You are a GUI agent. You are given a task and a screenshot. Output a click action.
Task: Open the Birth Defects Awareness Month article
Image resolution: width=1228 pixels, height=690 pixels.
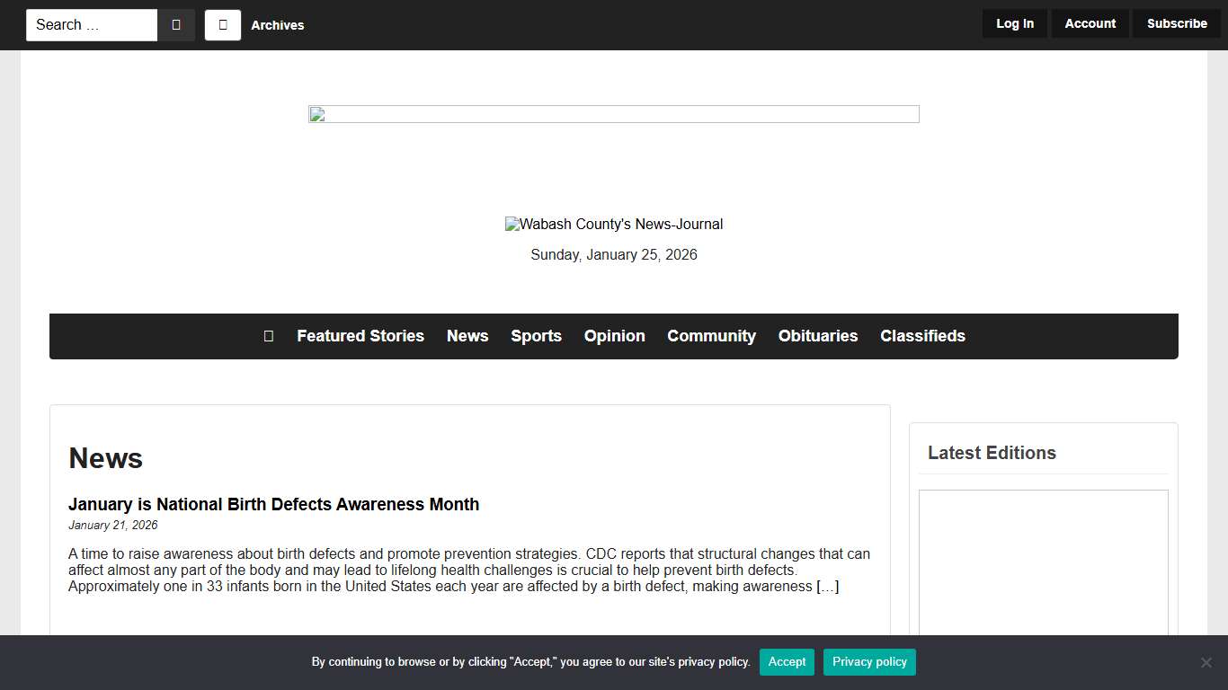(273, 504)
